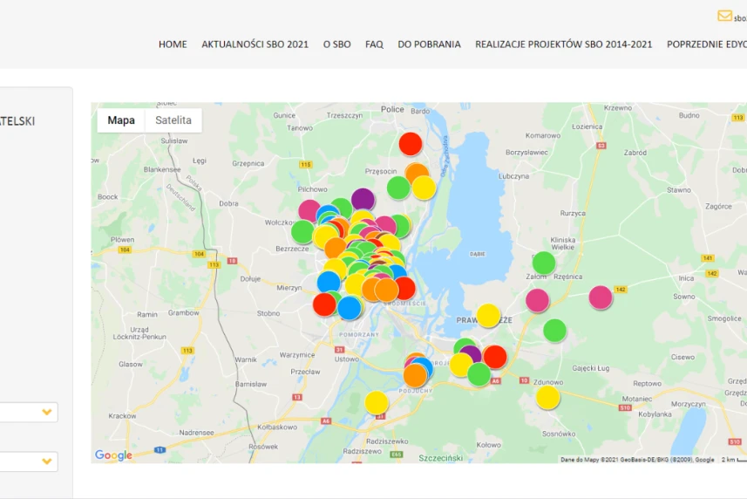This screenshot has width=747, height=499.
Task: Click the yellow marker west of Podjuchy
Action: pos(377,402)
